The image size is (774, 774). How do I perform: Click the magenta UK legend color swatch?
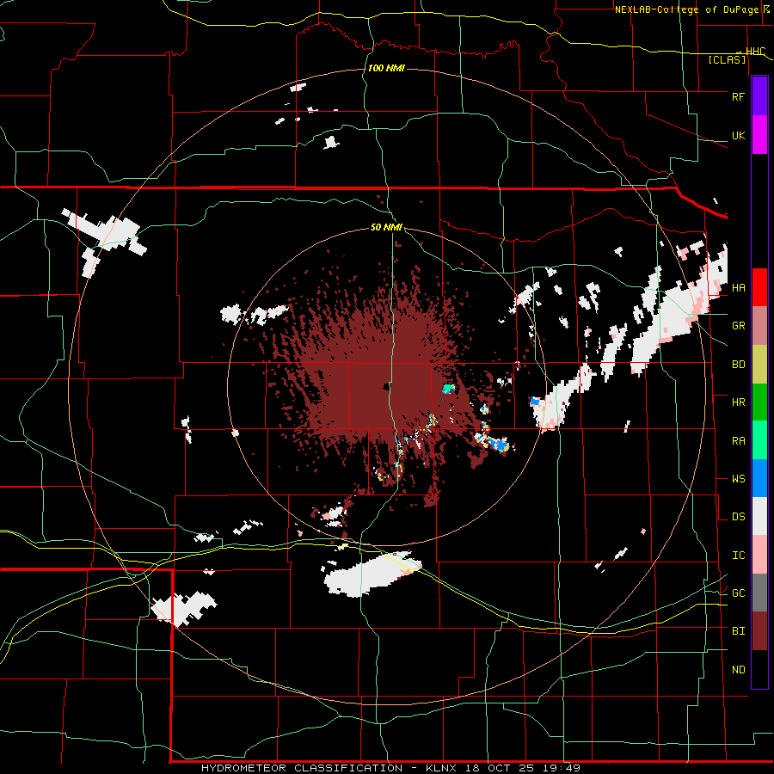[759, 135]
